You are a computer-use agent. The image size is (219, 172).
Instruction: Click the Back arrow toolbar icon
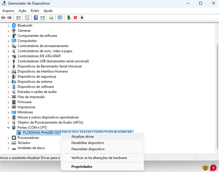[x=3, y=17]
